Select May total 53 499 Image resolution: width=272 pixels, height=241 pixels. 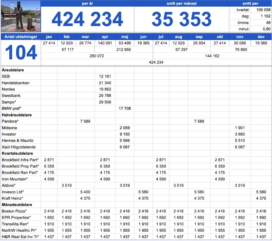[124, 43]
